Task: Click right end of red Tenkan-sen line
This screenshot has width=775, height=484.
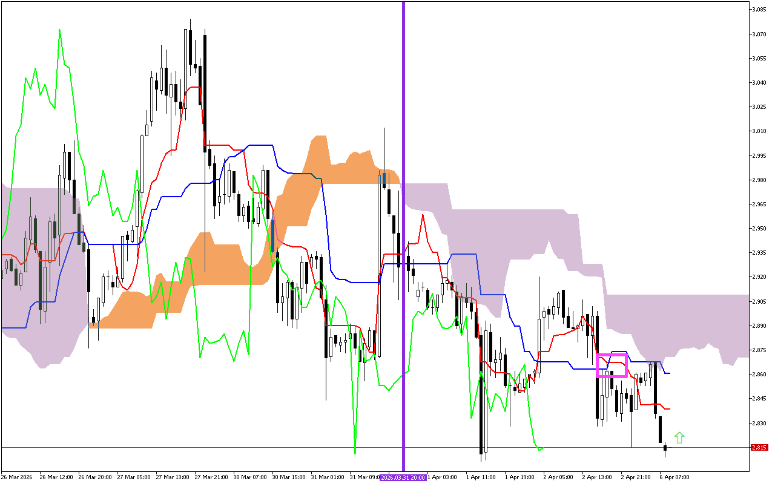Action: pyautogui.click(x=669, y=408)
